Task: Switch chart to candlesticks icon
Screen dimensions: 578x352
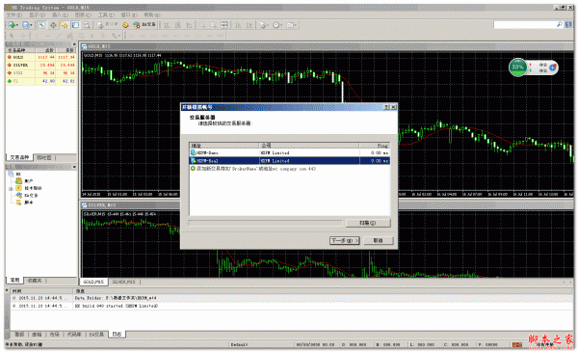Action: tap(178, 25)
